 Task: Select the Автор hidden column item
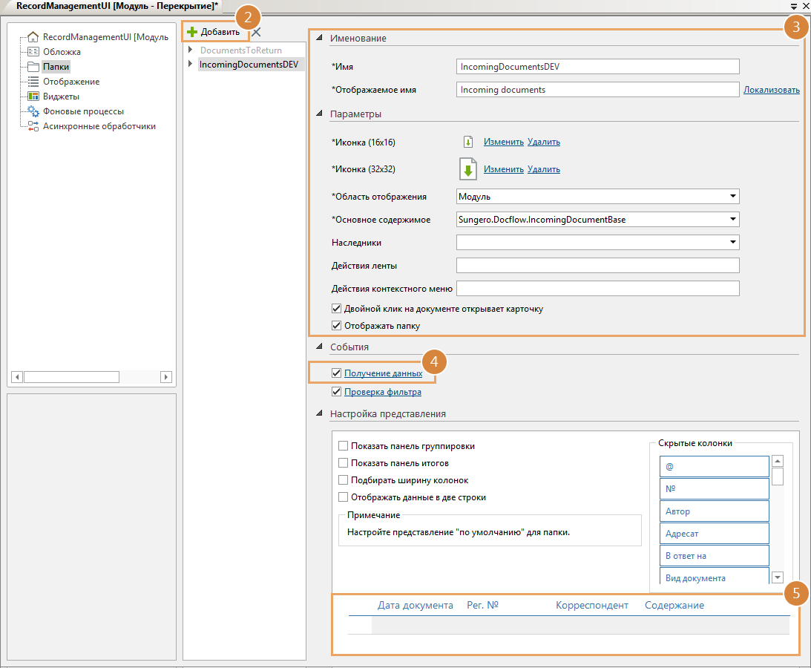click(x=713, y=511)
